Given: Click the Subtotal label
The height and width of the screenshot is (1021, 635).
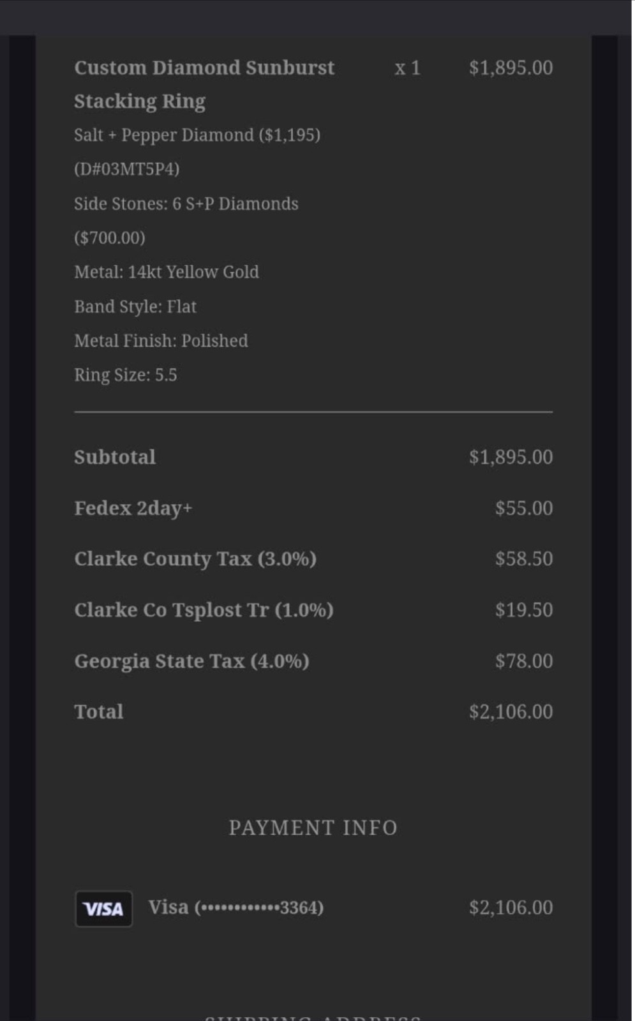Looking at the screenshot, I should pos(115,457).
